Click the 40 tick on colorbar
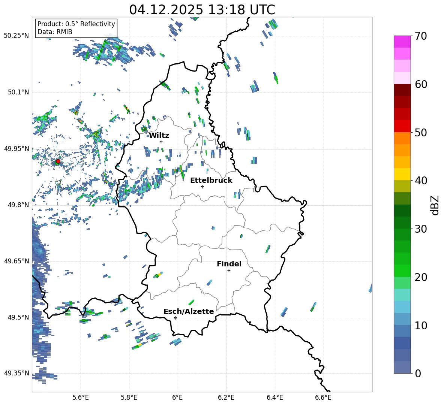The height and width of the screenshot is (405, 444). click(421, 181)
